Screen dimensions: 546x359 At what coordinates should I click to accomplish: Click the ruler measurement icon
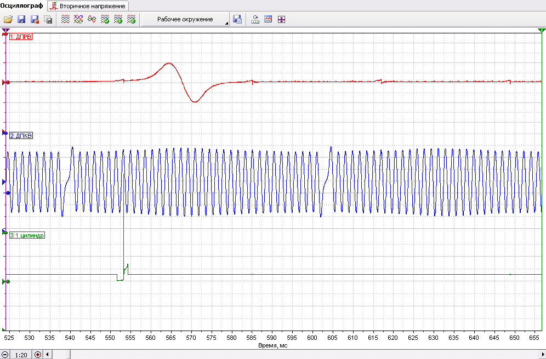[x=255, y=20]
